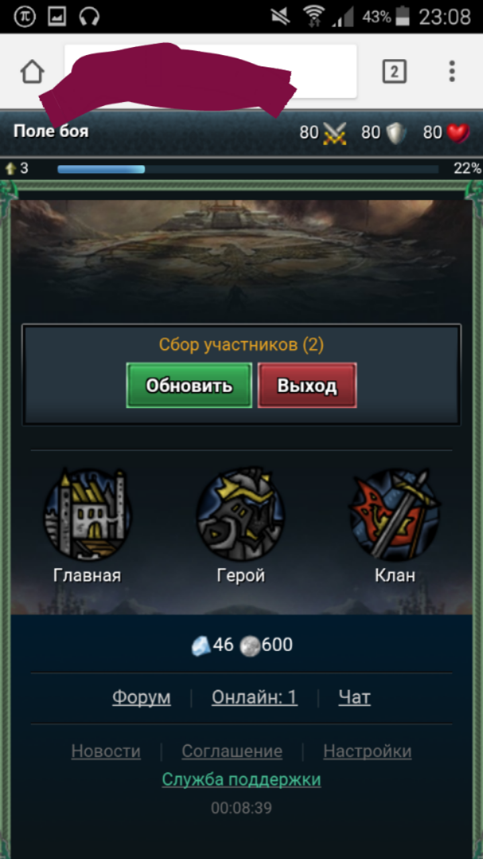Screen dimensions: 483x859
Task: Click the red Выход button
Action: coord(307,385)
